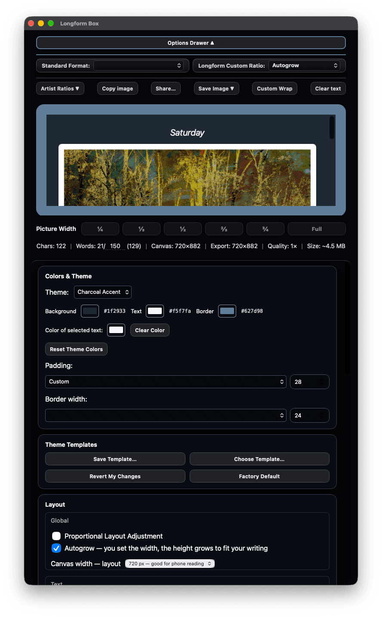
Task: Open the Theme dropdown showing Charcoal Accent
Action: point(103,292)
